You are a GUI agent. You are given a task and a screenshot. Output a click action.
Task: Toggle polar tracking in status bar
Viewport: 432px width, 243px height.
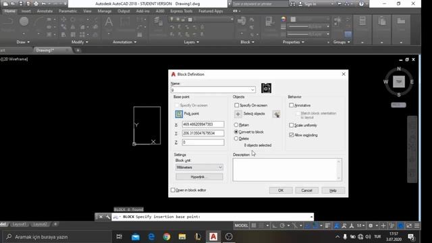tap(282, 225)
